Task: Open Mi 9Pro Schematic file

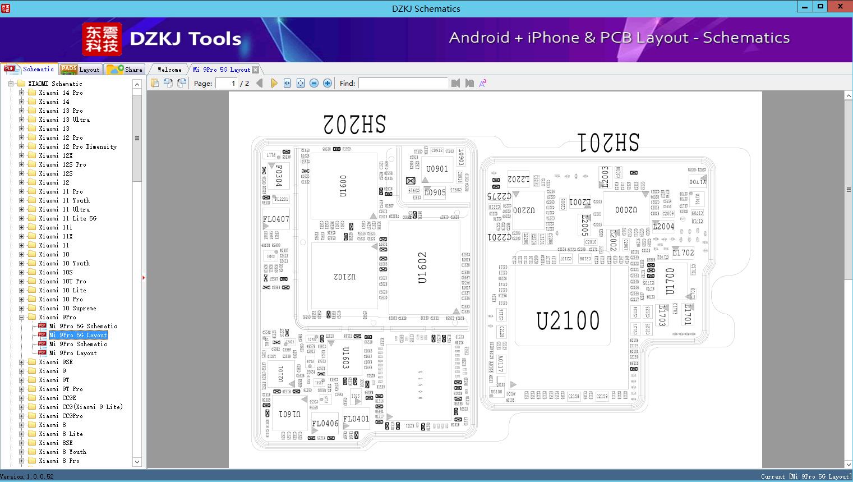Action: [x=78, y=344]
